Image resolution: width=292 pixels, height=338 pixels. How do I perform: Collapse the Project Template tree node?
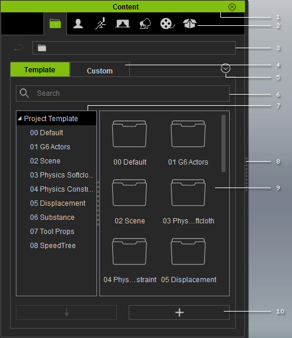tap(20, 118)
